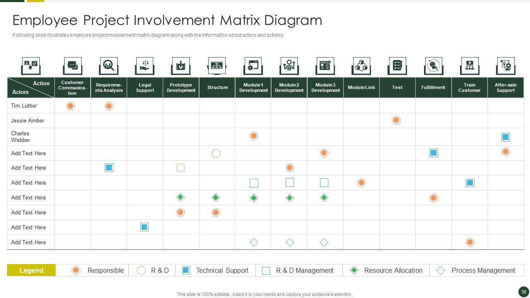Viewport: 530px width, 298px height.
Task: Select the hollow circle in Structure column
Action: 216,154
